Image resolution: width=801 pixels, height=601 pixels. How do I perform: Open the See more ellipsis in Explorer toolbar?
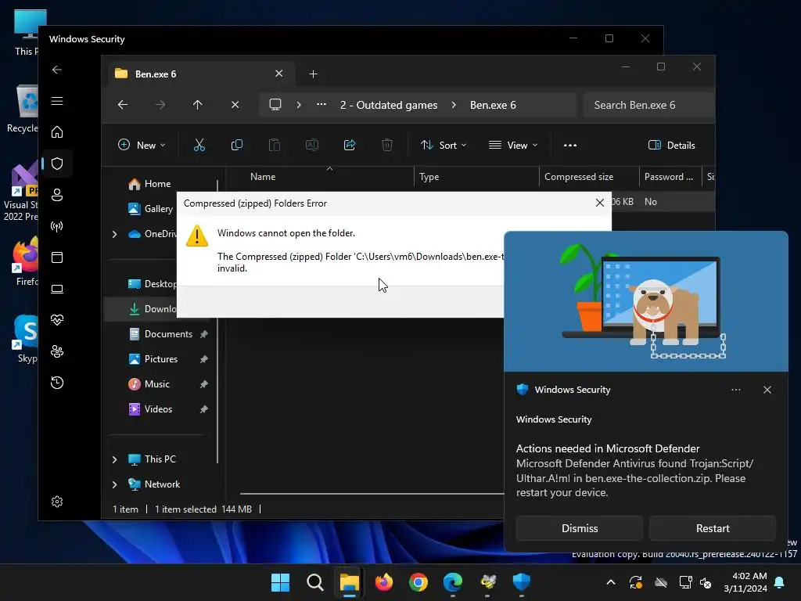[570, 145]
